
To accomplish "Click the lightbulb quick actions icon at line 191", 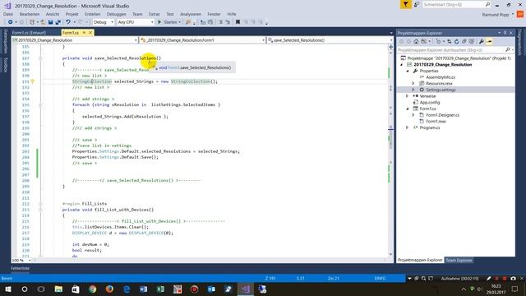I will [33, 81].
